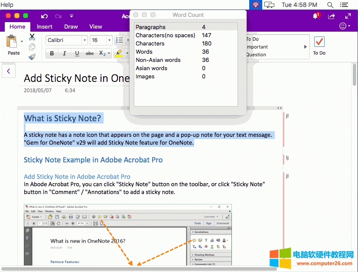The height and width of the screenshot is (272, 358).
Task: Click the yellow text highlight color button
Action: (x=119, y=53)
